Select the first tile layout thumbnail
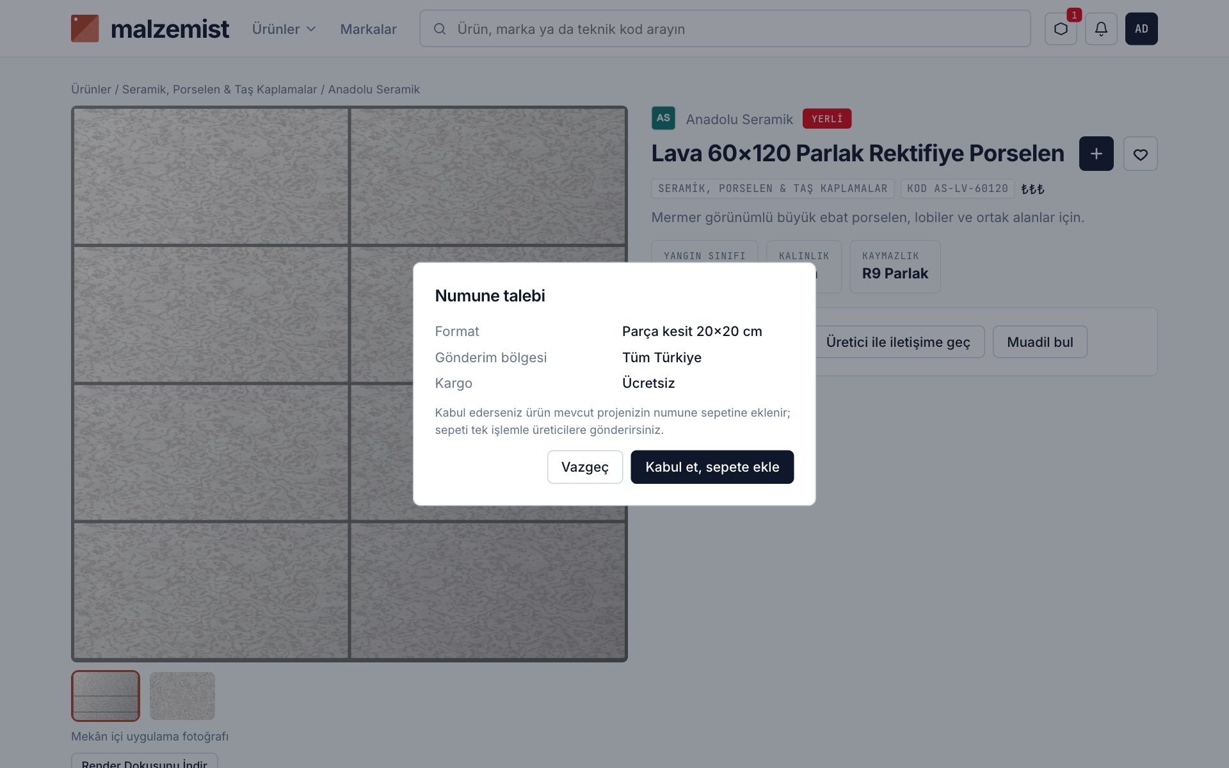Screen dimensions: 1229x768 106,696
